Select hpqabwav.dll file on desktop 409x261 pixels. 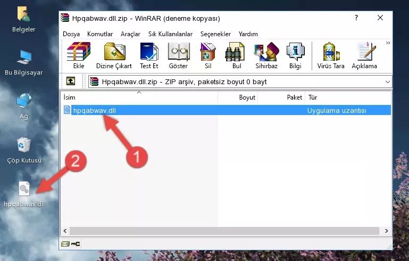coord(24,194)
